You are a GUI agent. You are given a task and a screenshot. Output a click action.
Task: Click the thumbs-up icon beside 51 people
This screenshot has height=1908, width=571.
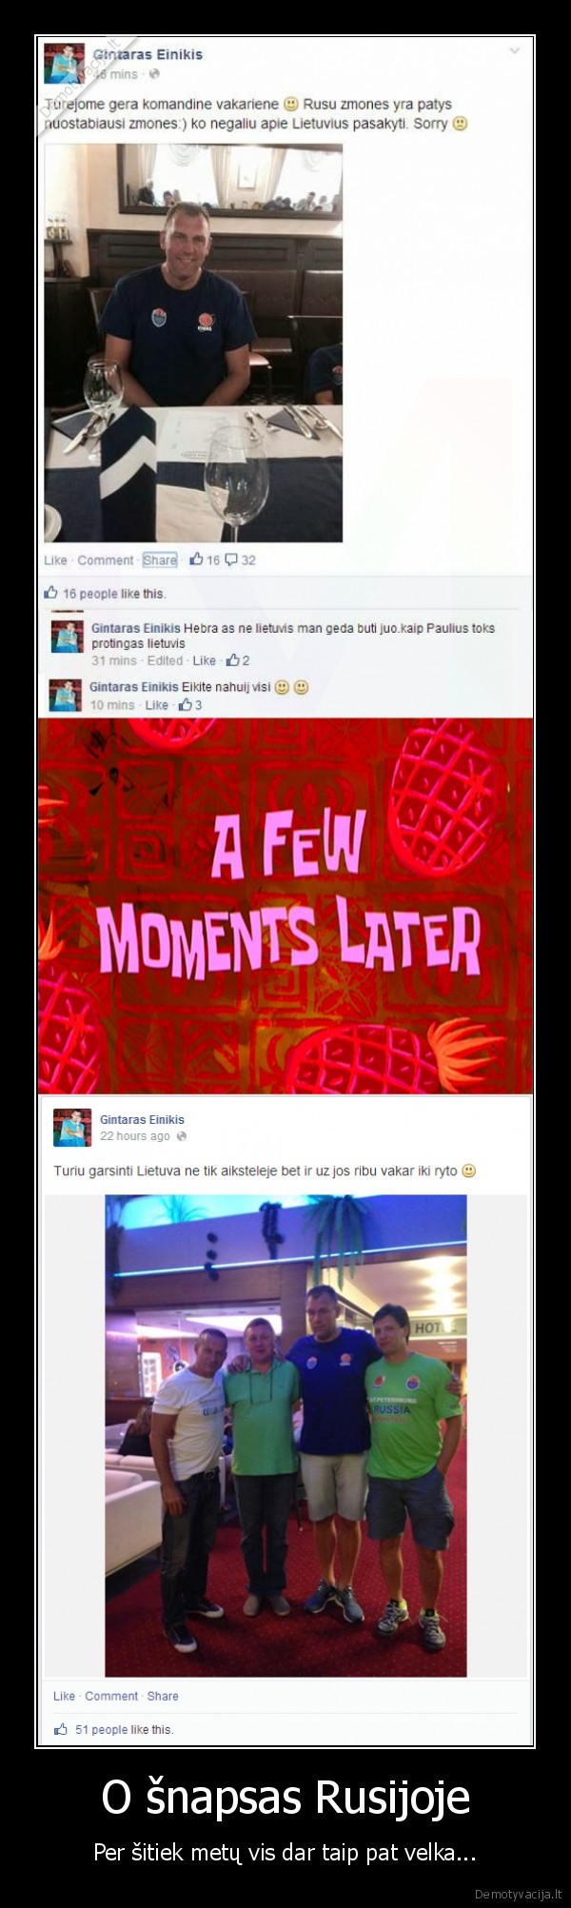(61, 1729)
